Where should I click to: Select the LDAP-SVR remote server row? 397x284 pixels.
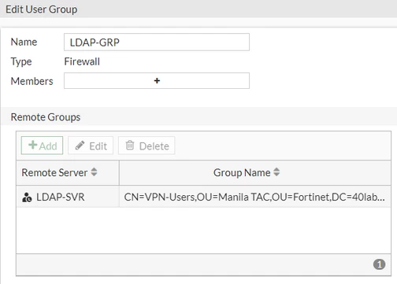[203, 197]
